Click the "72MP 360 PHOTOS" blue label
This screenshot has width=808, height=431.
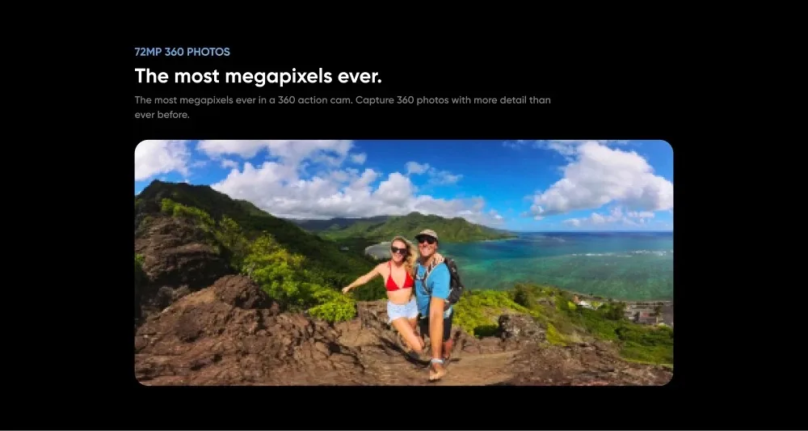(x=182, y=52)
